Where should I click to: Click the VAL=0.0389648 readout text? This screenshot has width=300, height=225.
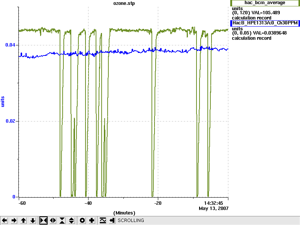(270, 33)
